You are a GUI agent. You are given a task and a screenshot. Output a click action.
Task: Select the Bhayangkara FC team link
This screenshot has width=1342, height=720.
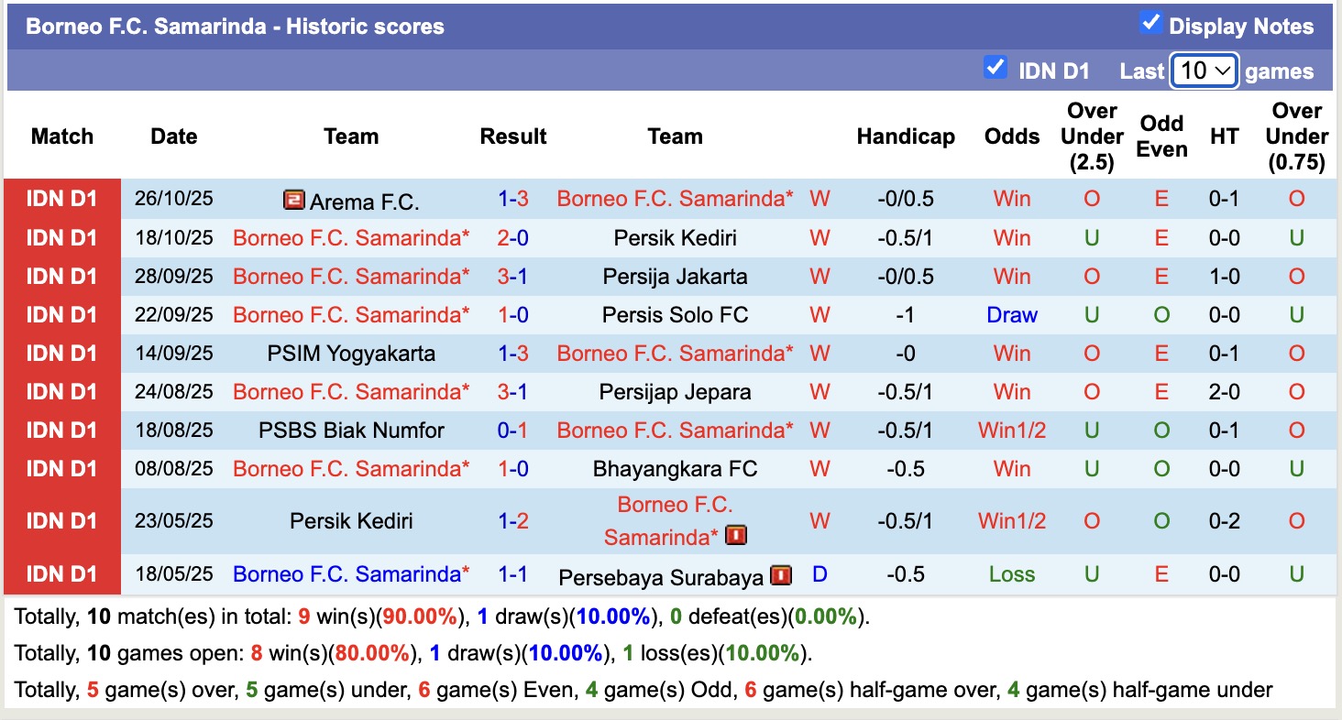coord(676,468)
